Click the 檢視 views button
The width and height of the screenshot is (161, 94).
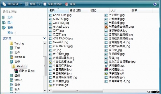coord(30,4)
